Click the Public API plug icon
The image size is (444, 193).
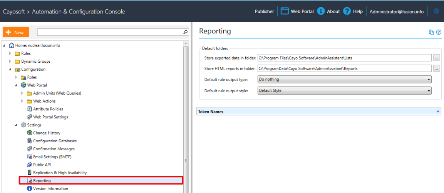[x=29, y=165]
